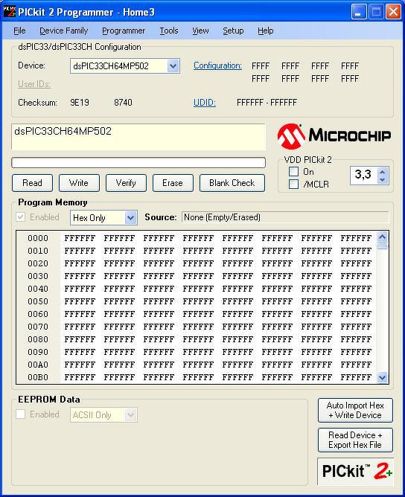The height and width of the screenshot is (497, 405).
Task: Select memory address row 0080
Action: 38,339
